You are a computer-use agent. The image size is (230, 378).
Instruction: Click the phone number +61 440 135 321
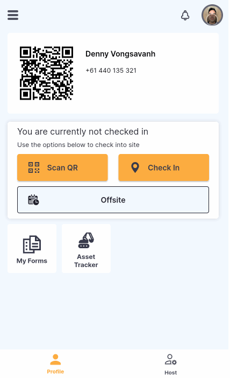[111, 71]
